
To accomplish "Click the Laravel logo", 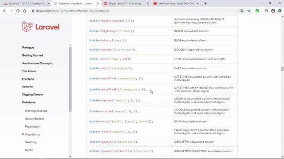I will coord(40,26).
